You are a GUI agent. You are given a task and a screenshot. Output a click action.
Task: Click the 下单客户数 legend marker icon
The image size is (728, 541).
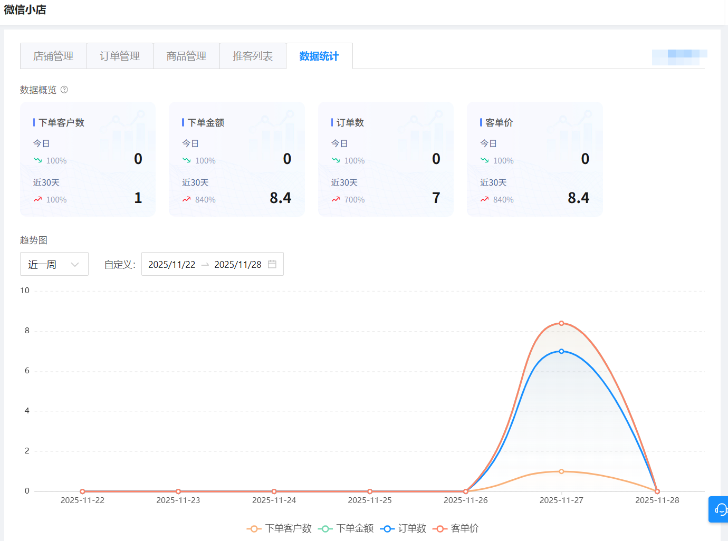pos(254,528)
